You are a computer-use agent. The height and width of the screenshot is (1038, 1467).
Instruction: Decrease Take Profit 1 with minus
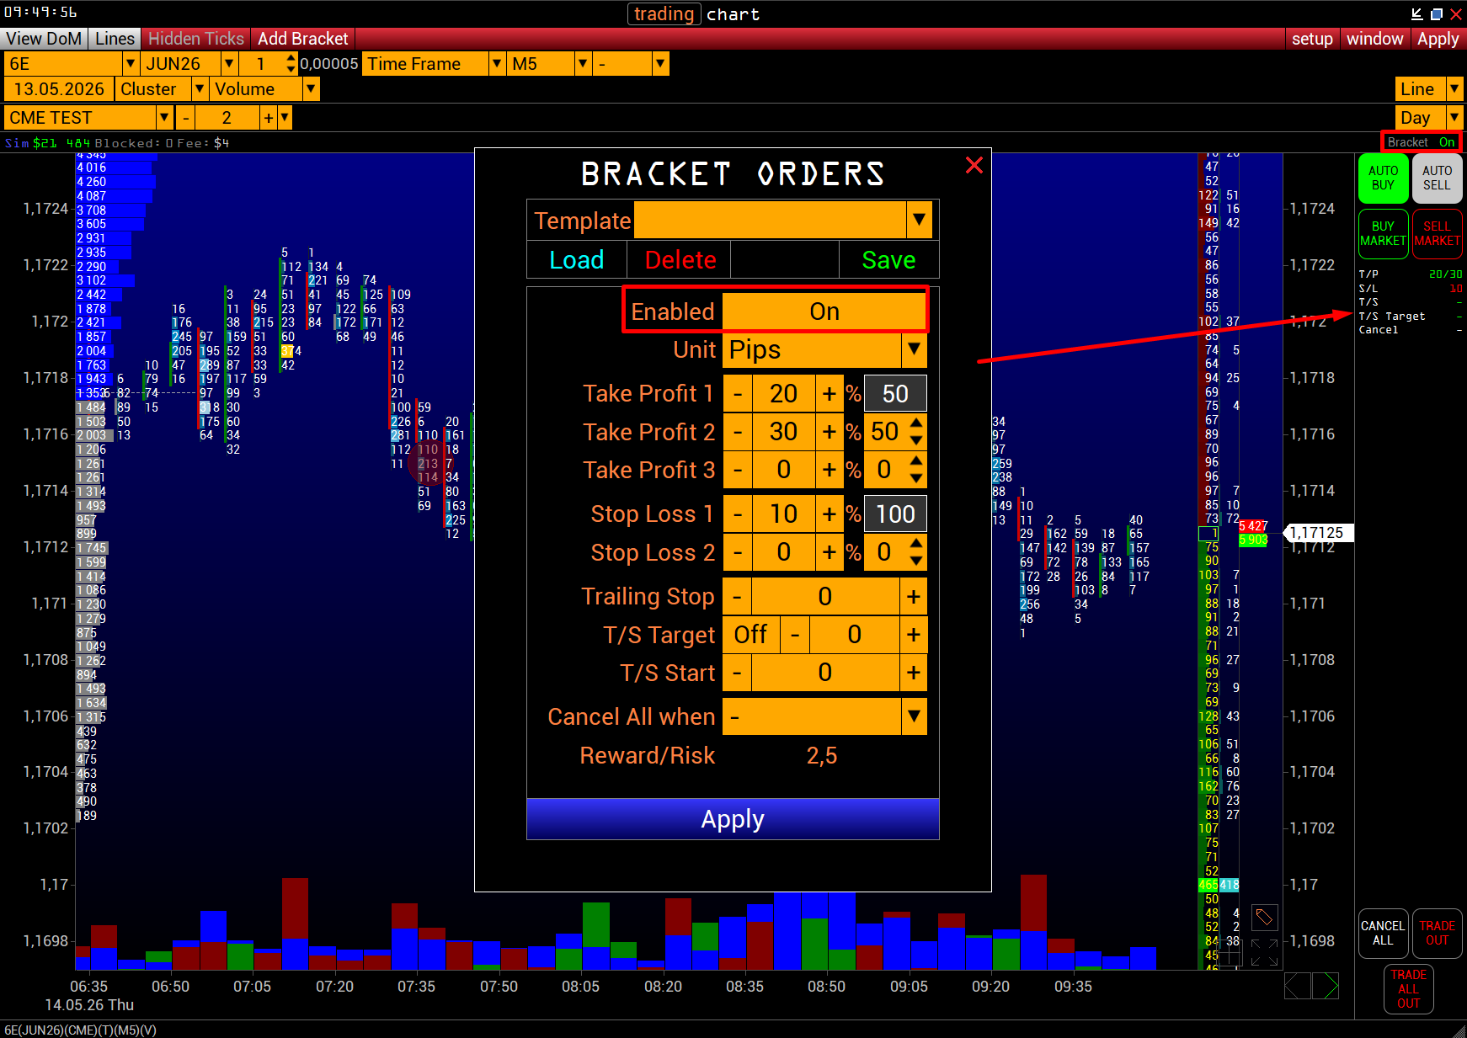[x=738, y=393]
